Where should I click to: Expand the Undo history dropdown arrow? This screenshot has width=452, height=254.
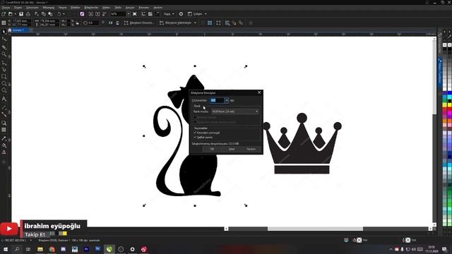tap(64, 14)
